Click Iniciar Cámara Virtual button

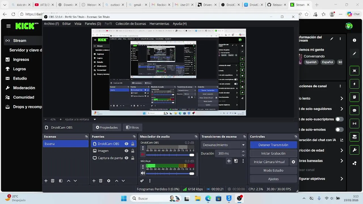(x=269, y=162)
